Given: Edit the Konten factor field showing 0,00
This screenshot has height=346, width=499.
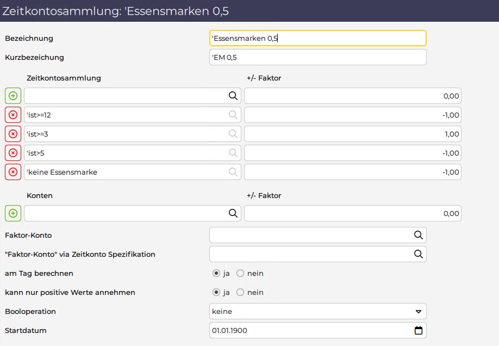Looking at the screenshot, I should 353,213.
